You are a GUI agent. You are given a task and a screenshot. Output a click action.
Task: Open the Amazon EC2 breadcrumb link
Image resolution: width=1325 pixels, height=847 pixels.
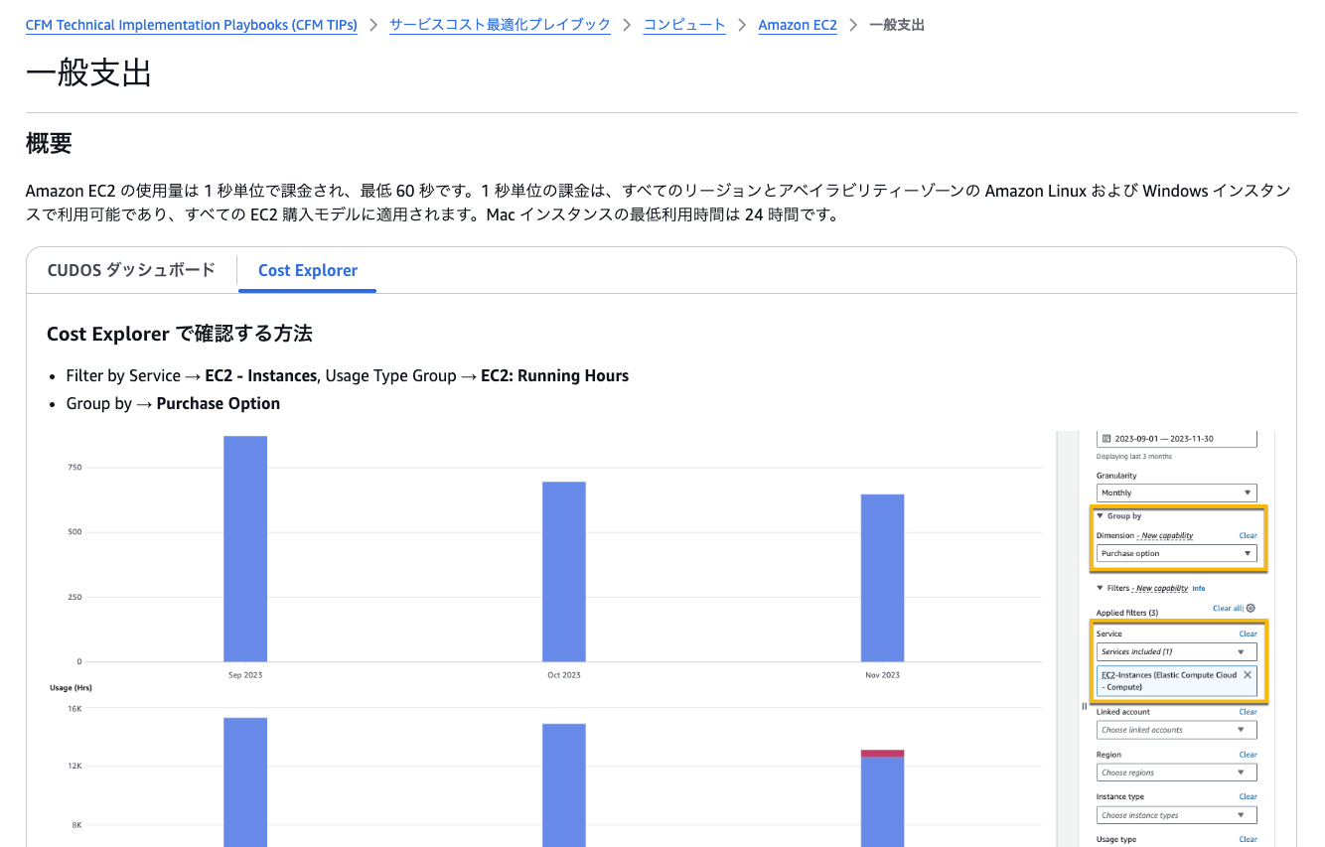[798, 25]
